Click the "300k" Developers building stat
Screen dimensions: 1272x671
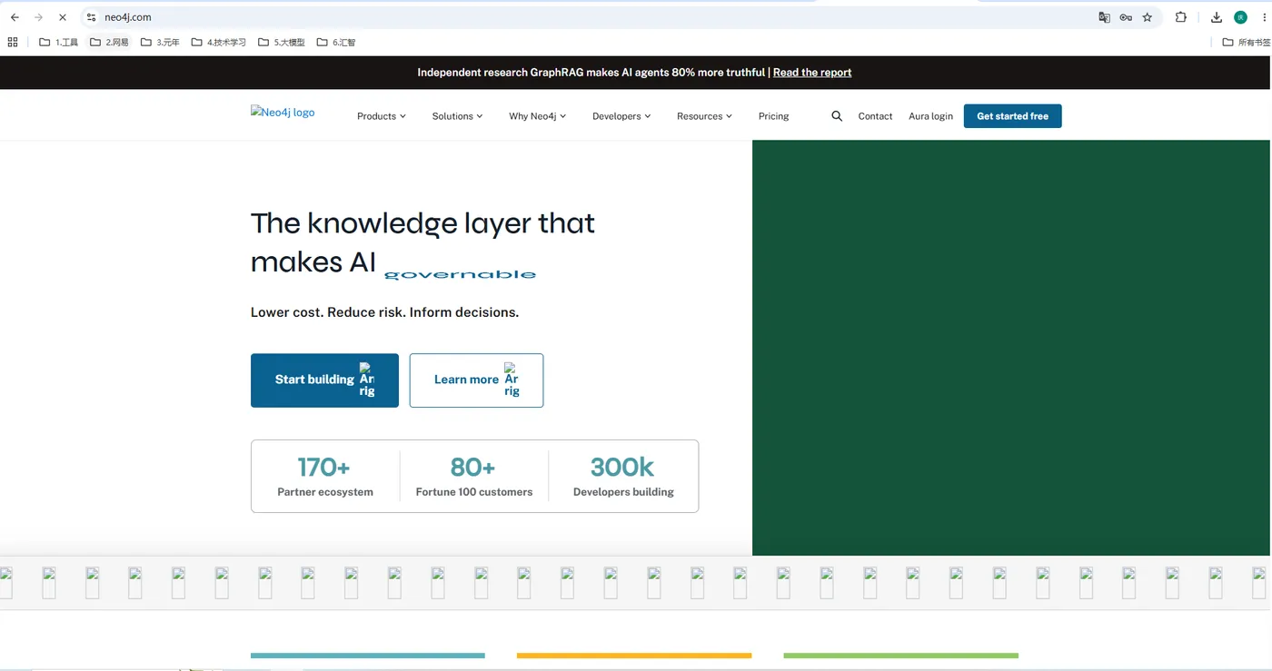tap(623, 477)
